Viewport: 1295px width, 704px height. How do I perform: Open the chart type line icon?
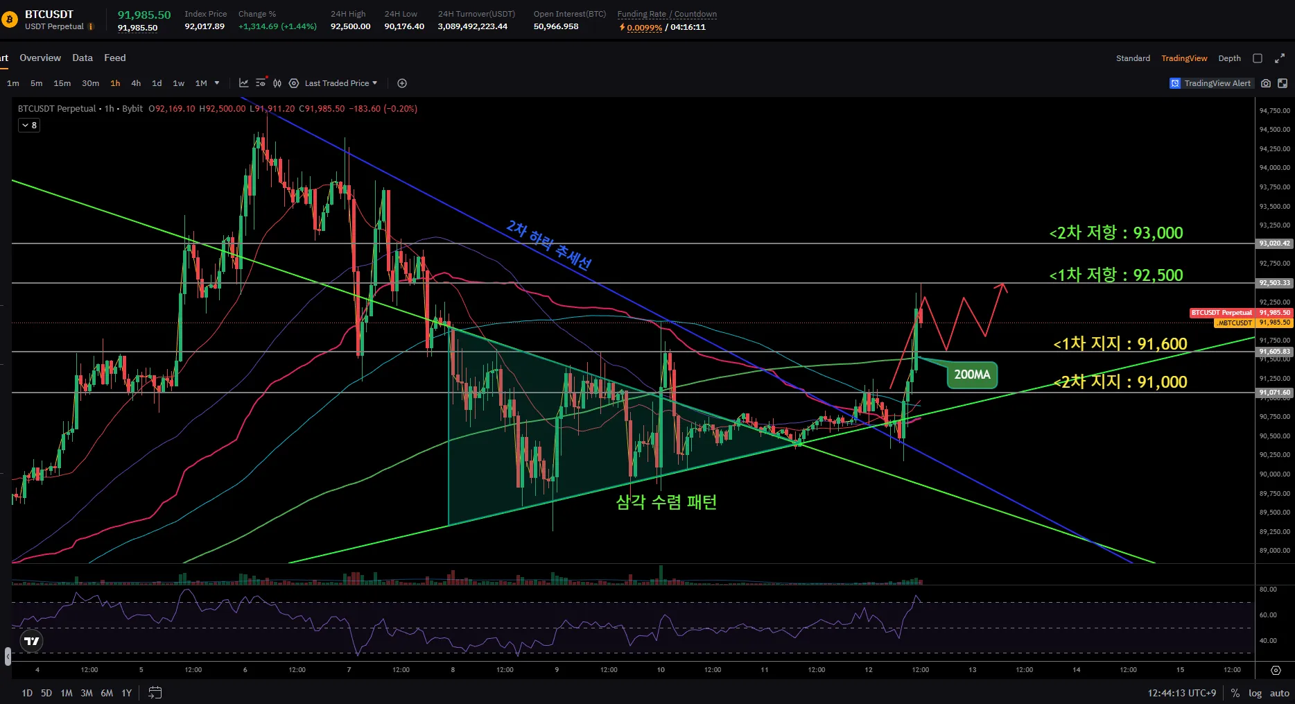click(244, 83)
